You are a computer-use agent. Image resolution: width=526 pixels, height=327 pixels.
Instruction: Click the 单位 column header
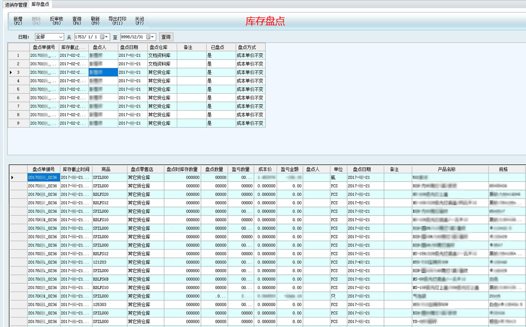[x=338, y=169]
